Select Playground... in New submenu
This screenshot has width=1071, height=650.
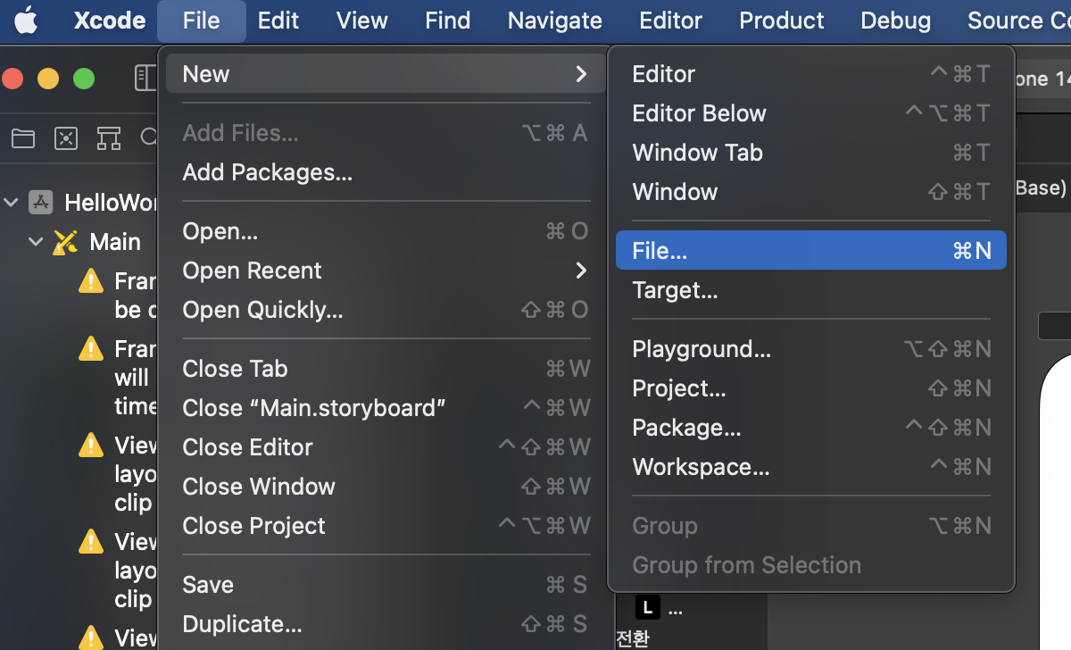811,349
